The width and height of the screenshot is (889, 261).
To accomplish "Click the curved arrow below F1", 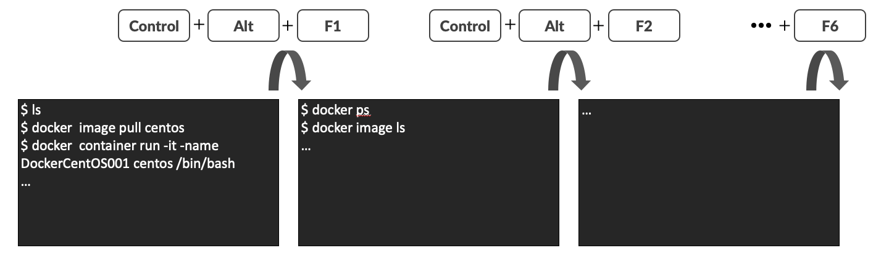I will (x=288, y=70).
